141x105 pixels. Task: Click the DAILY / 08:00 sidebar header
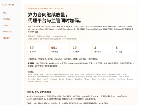(x=8, y=5)
